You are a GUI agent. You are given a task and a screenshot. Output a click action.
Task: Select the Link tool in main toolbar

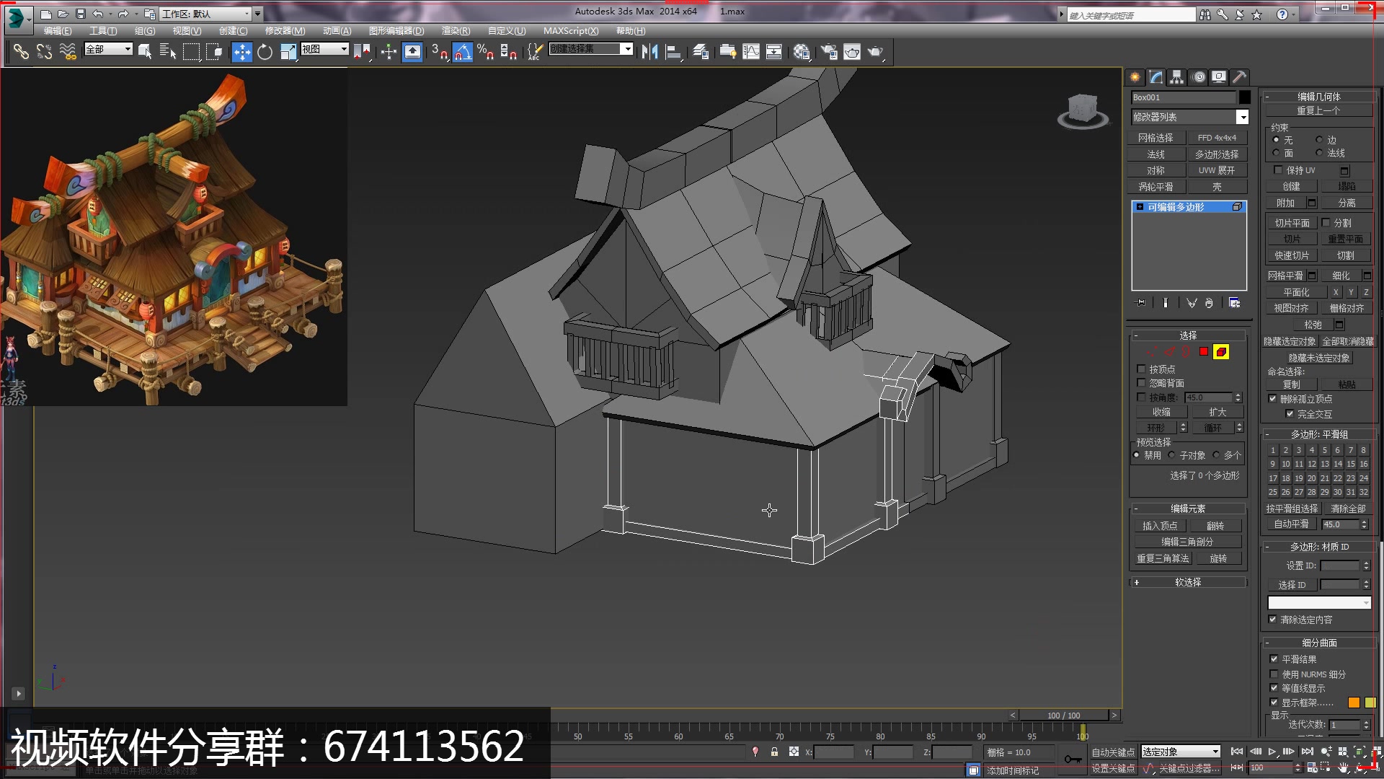21,51
